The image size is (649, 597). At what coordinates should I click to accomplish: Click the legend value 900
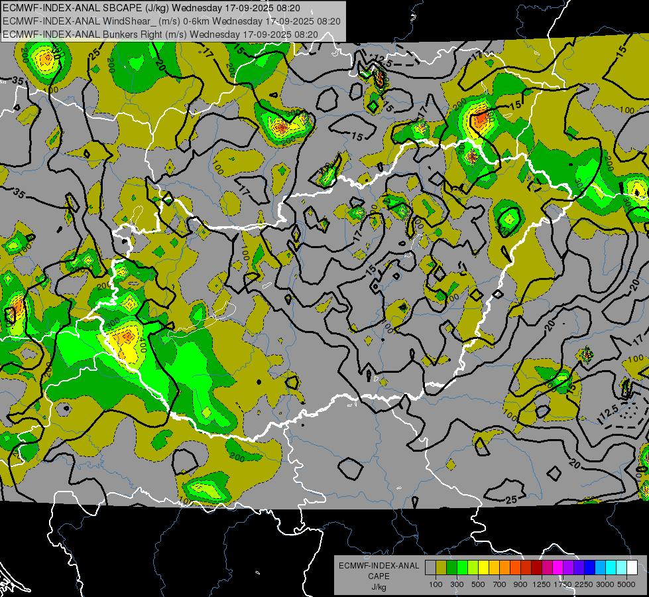pos(520,584)
